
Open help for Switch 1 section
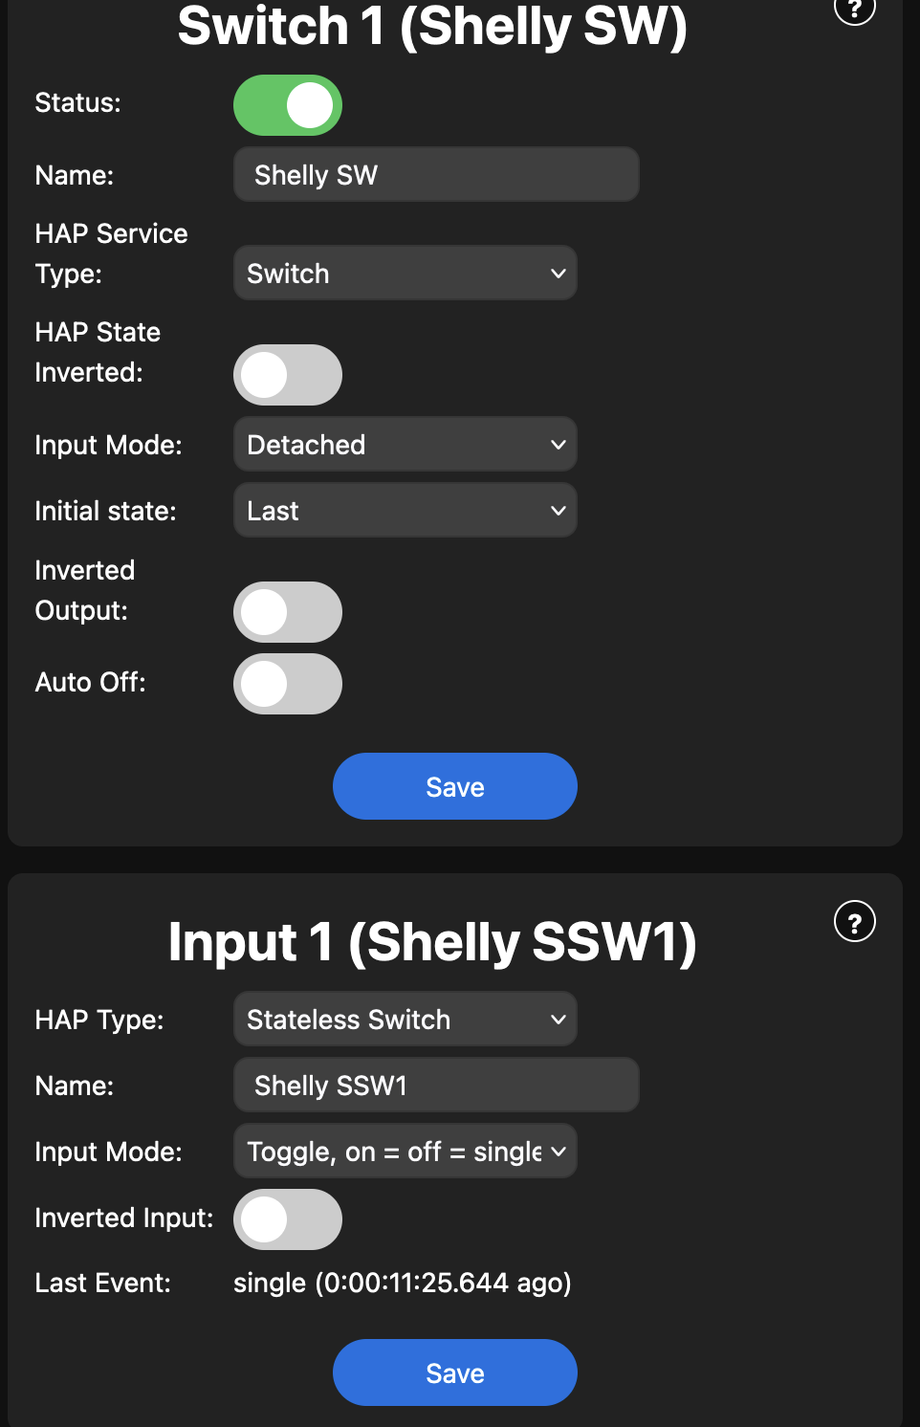pyautogui.click(x=854, y=10)
